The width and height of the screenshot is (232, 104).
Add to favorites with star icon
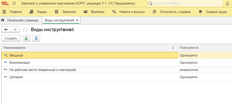25,30
